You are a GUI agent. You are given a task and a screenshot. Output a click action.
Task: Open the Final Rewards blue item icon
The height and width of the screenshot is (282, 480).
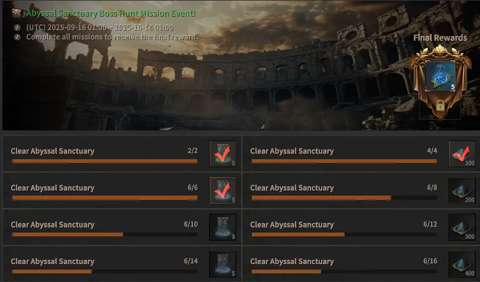[440, 78]
